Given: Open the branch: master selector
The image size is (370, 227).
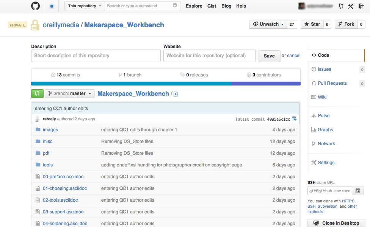Looking at the screenshot, I should (70, 93).
